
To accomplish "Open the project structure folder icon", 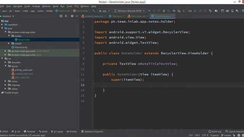I will (216, 11).
